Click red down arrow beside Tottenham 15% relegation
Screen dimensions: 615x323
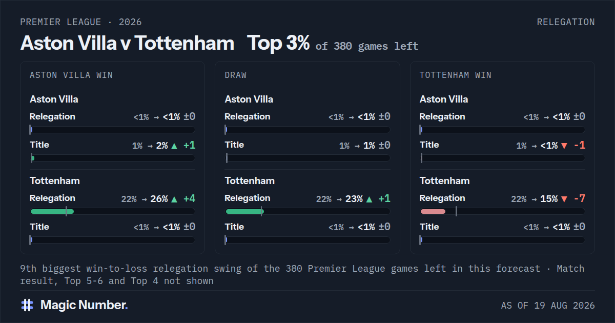(x=564, y=199)
